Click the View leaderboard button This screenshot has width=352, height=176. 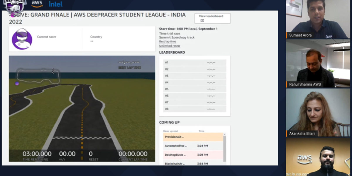click(x=212, y=18)
